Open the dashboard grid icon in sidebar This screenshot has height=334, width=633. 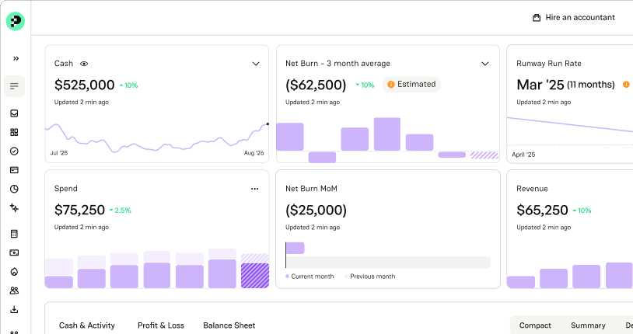point(14,132)
